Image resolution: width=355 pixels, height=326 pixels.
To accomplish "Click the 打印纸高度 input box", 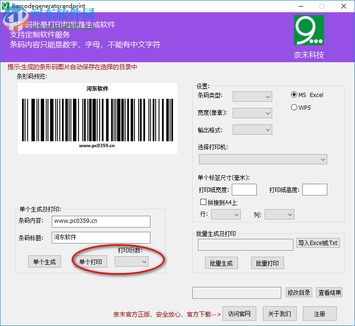I will tap(315, 189).
